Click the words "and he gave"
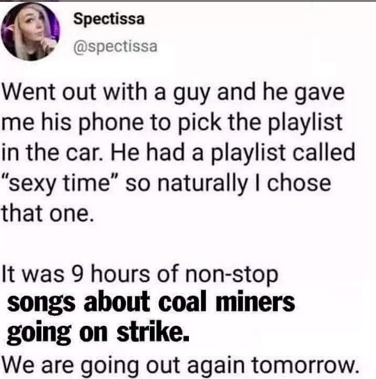 click(281, 93)
